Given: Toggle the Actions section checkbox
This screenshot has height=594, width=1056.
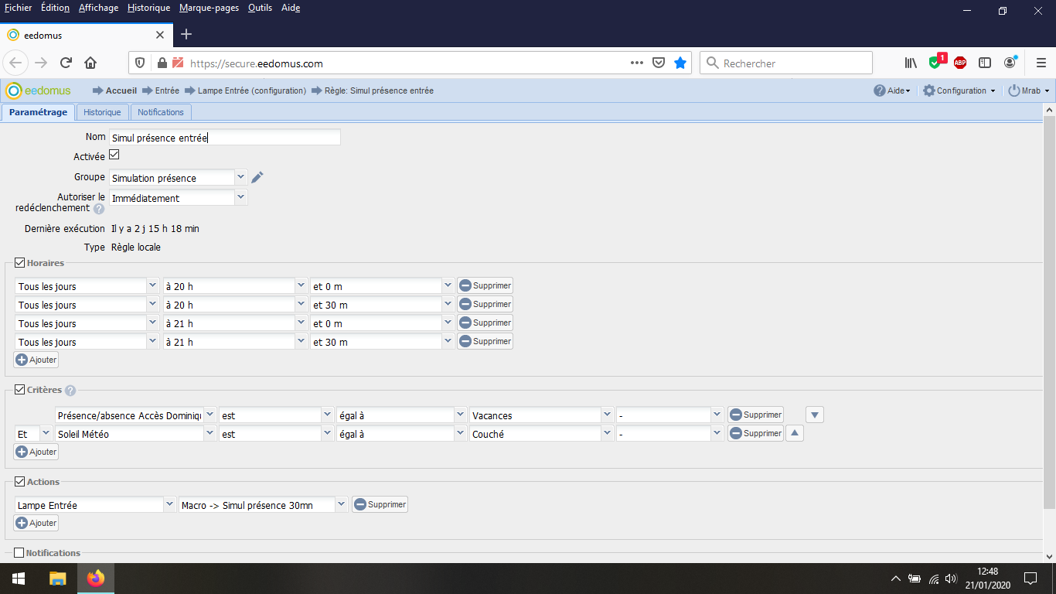Looking at the screenshot, I should point(20,482).
